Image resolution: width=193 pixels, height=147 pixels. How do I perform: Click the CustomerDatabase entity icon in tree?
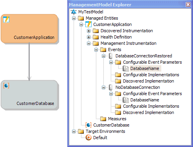coord(88,125)
